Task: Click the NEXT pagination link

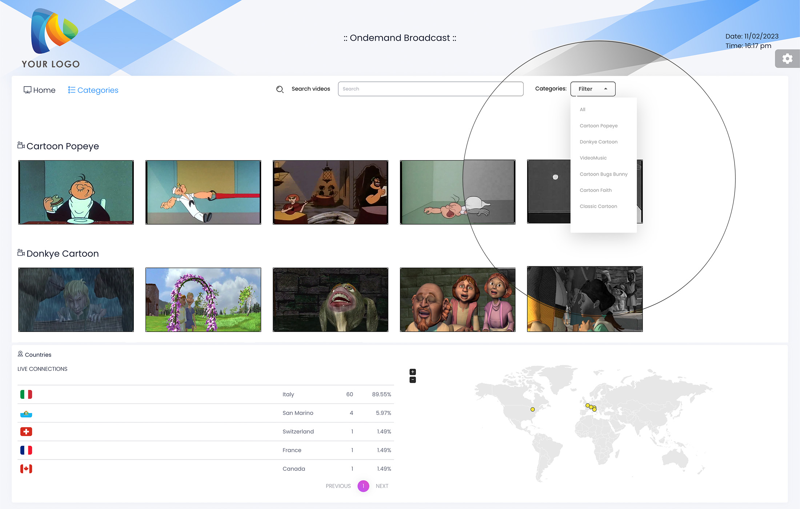Action: point(382,486)
